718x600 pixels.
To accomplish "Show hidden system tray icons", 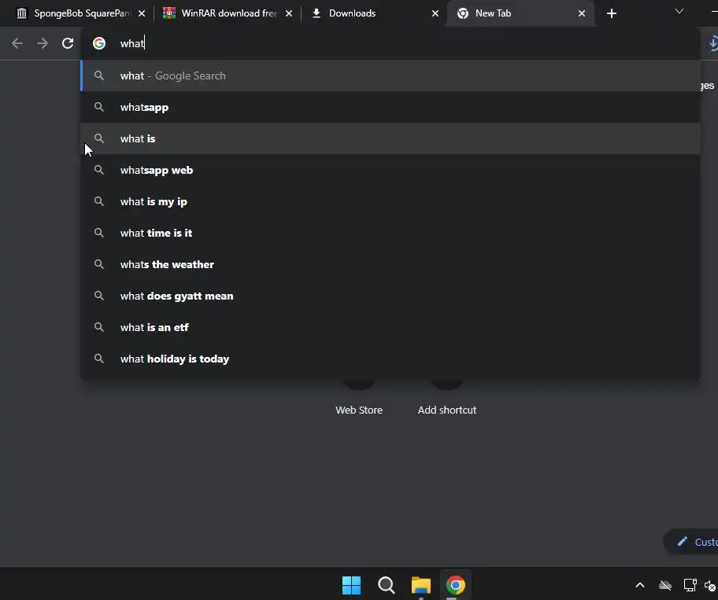I will 640,585.
